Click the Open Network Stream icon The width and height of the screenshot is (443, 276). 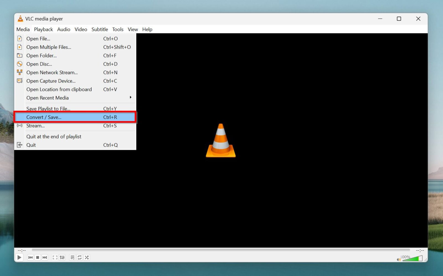(20, 72)
